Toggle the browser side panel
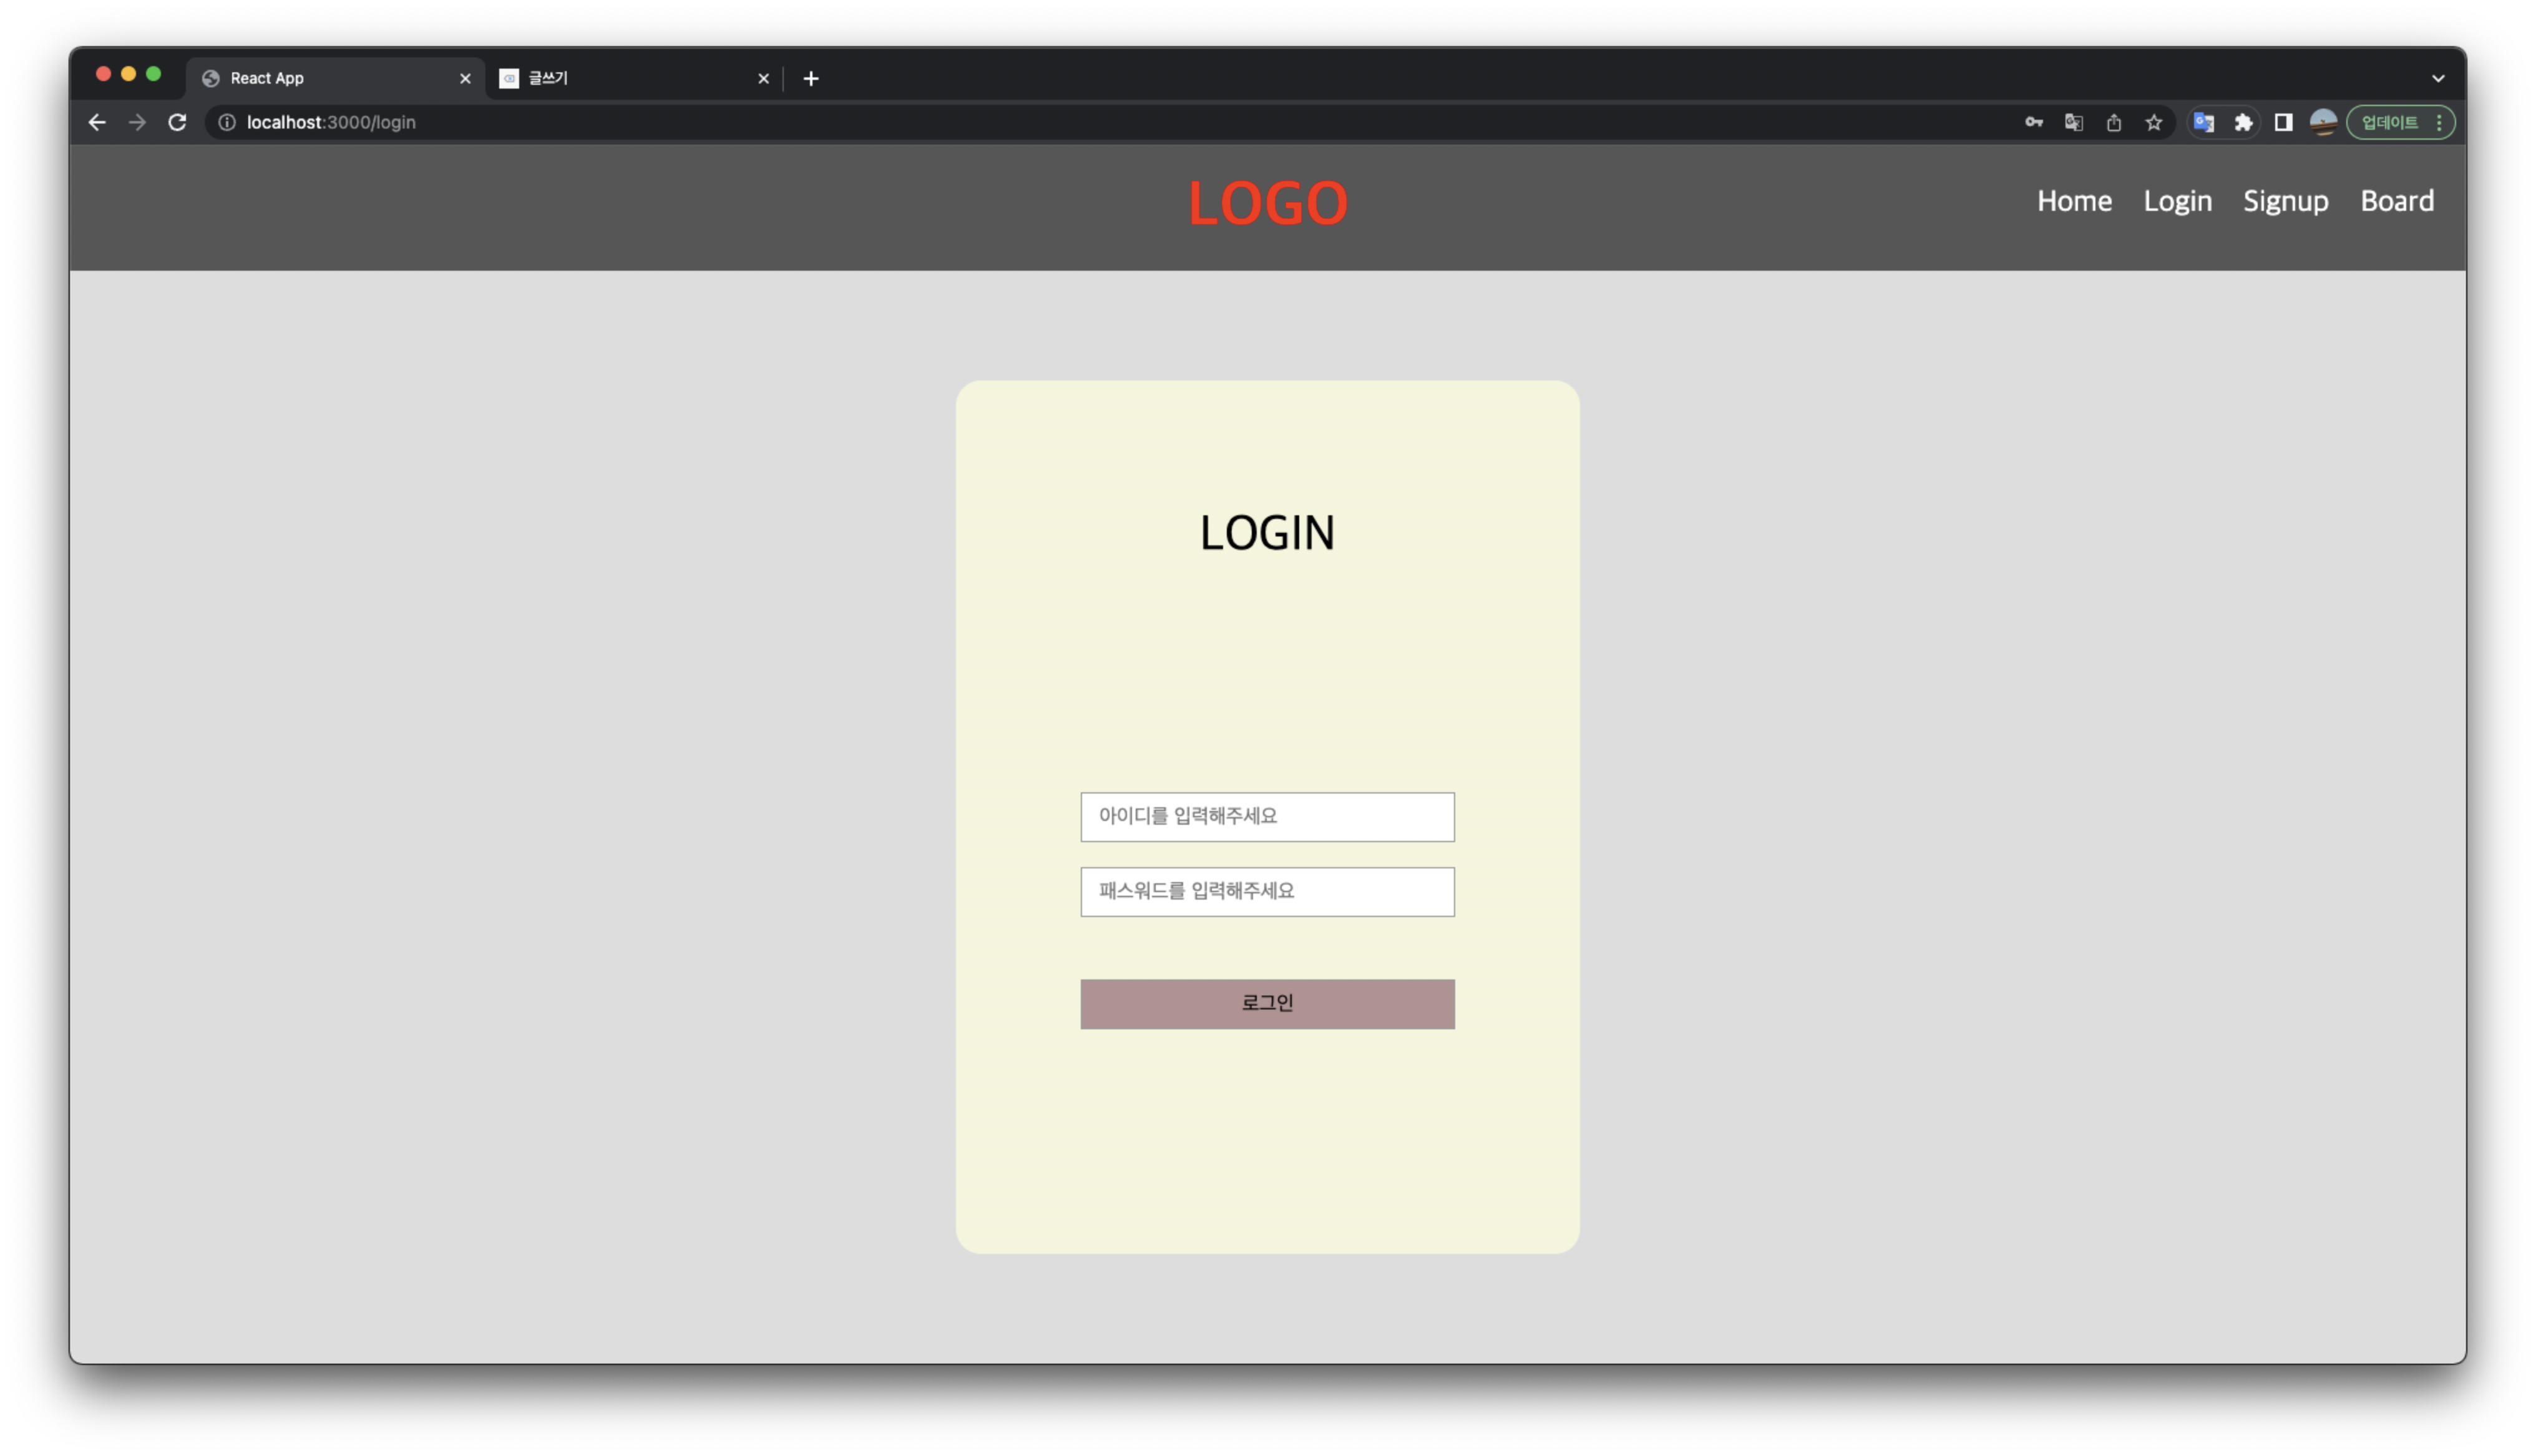 tap(2283, 122)
